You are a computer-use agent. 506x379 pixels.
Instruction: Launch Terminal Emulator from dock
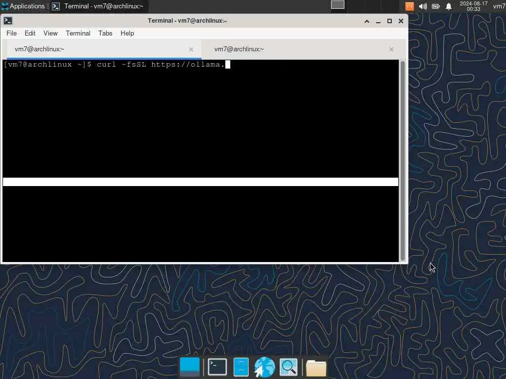pos(217,367)
